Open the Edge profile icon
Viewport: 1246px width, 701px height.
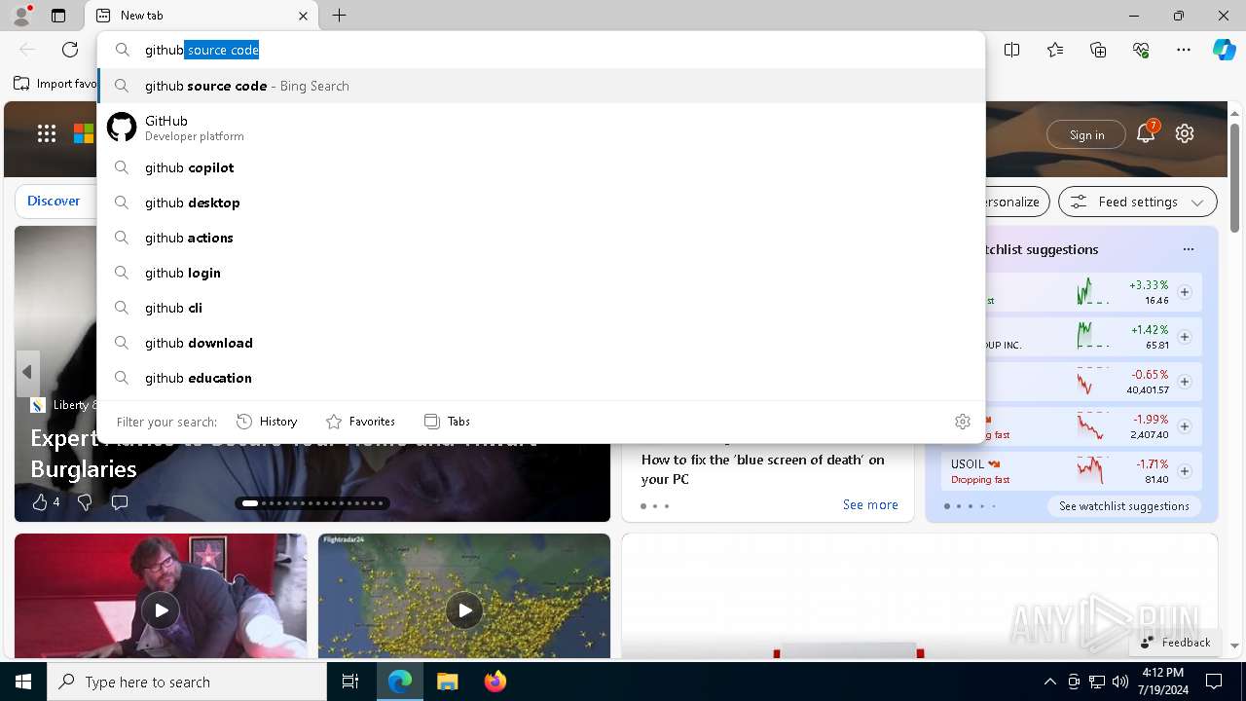(x=20, y=16)
